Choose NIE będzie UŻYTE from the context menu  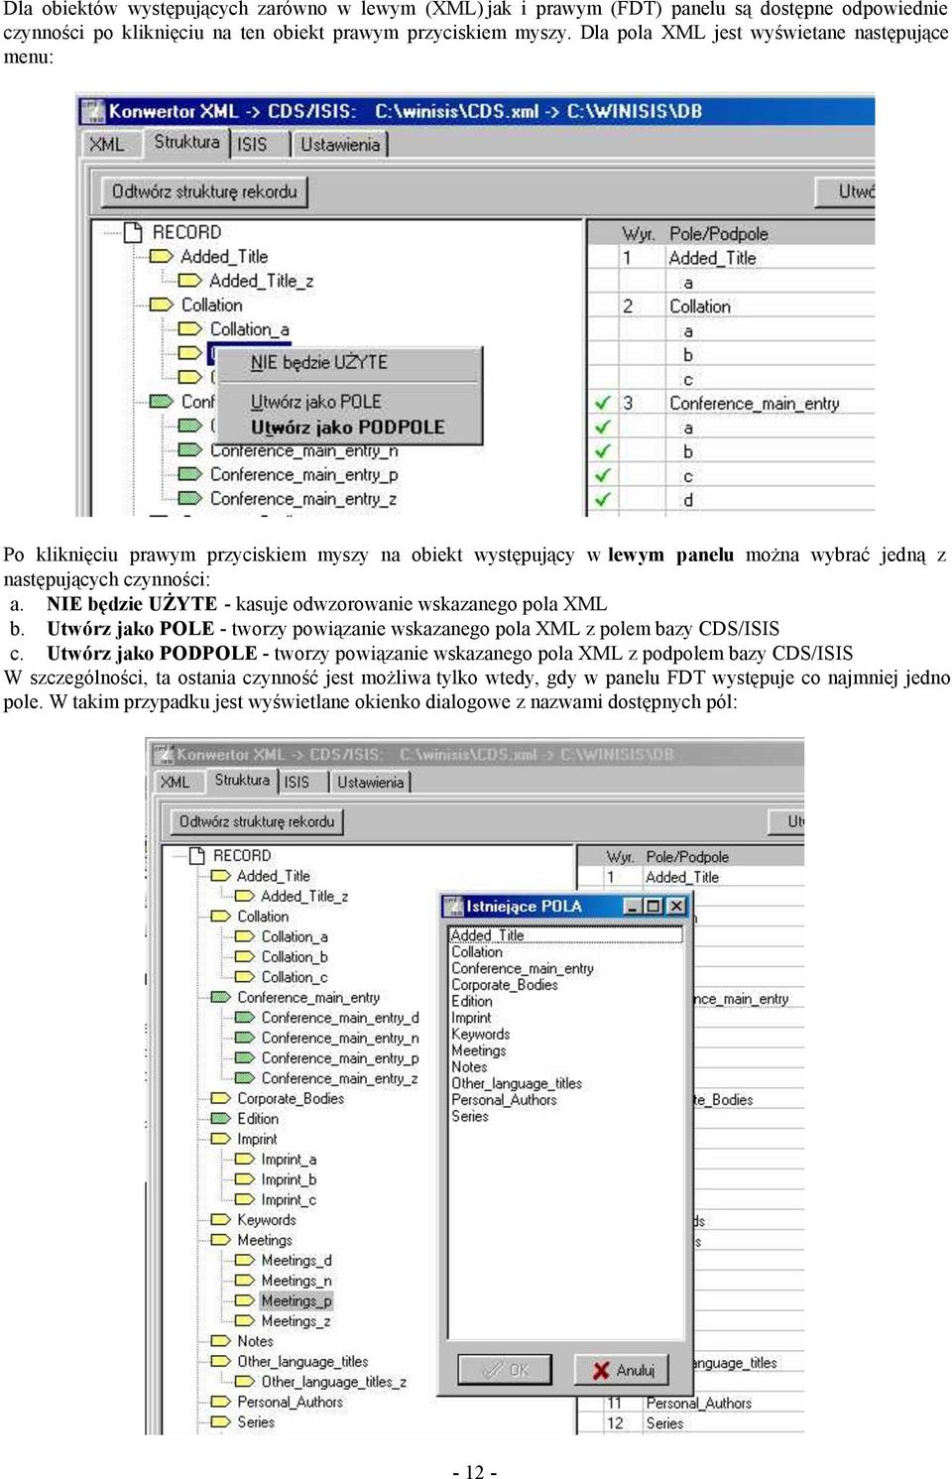tap(318, 363)
